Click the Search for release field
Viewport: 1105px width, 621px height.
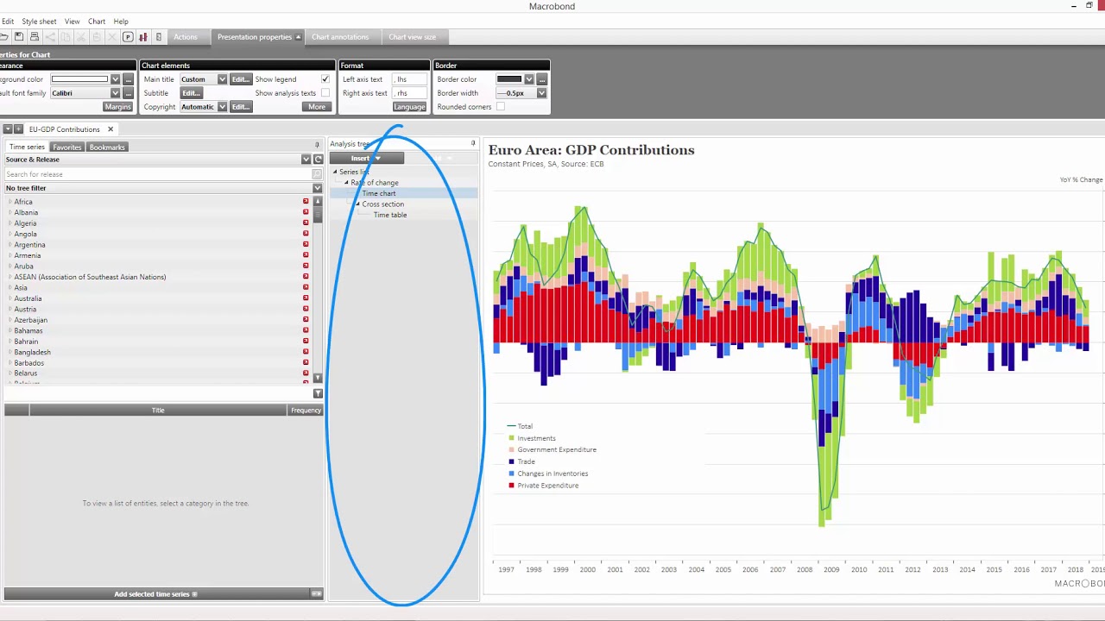[158, 174]
